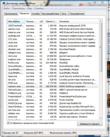Select the CCC.exe process
The height and width of the screenshot is (137, 110).
tap(53, 39)
